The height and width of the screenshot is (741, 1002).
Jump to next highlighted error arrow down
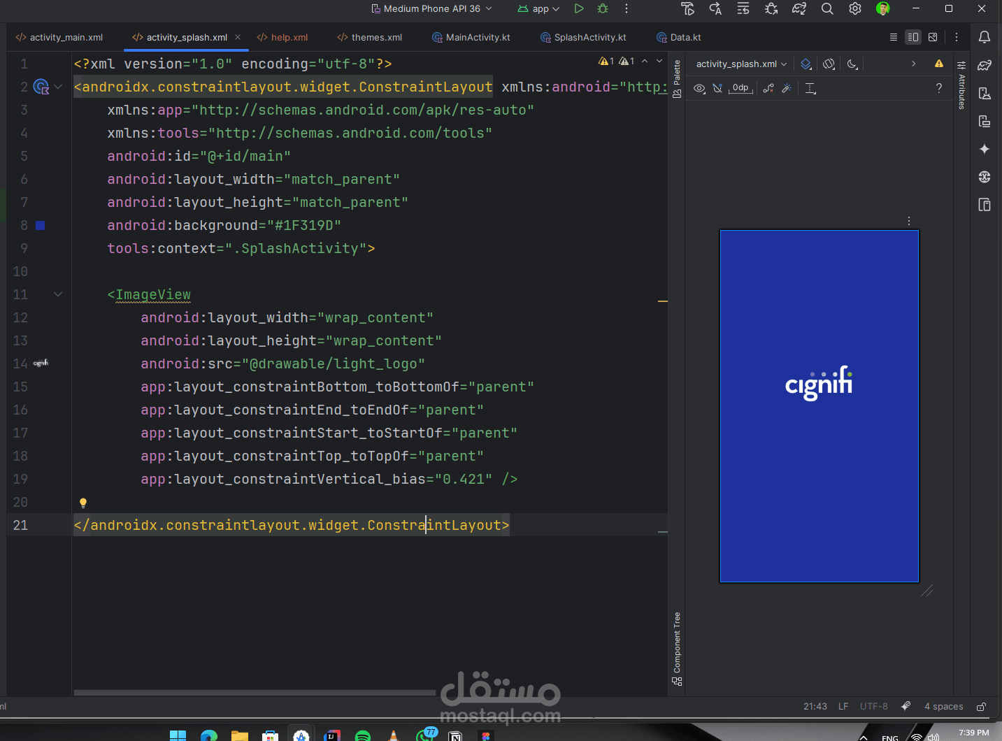[x=659, y=62]
